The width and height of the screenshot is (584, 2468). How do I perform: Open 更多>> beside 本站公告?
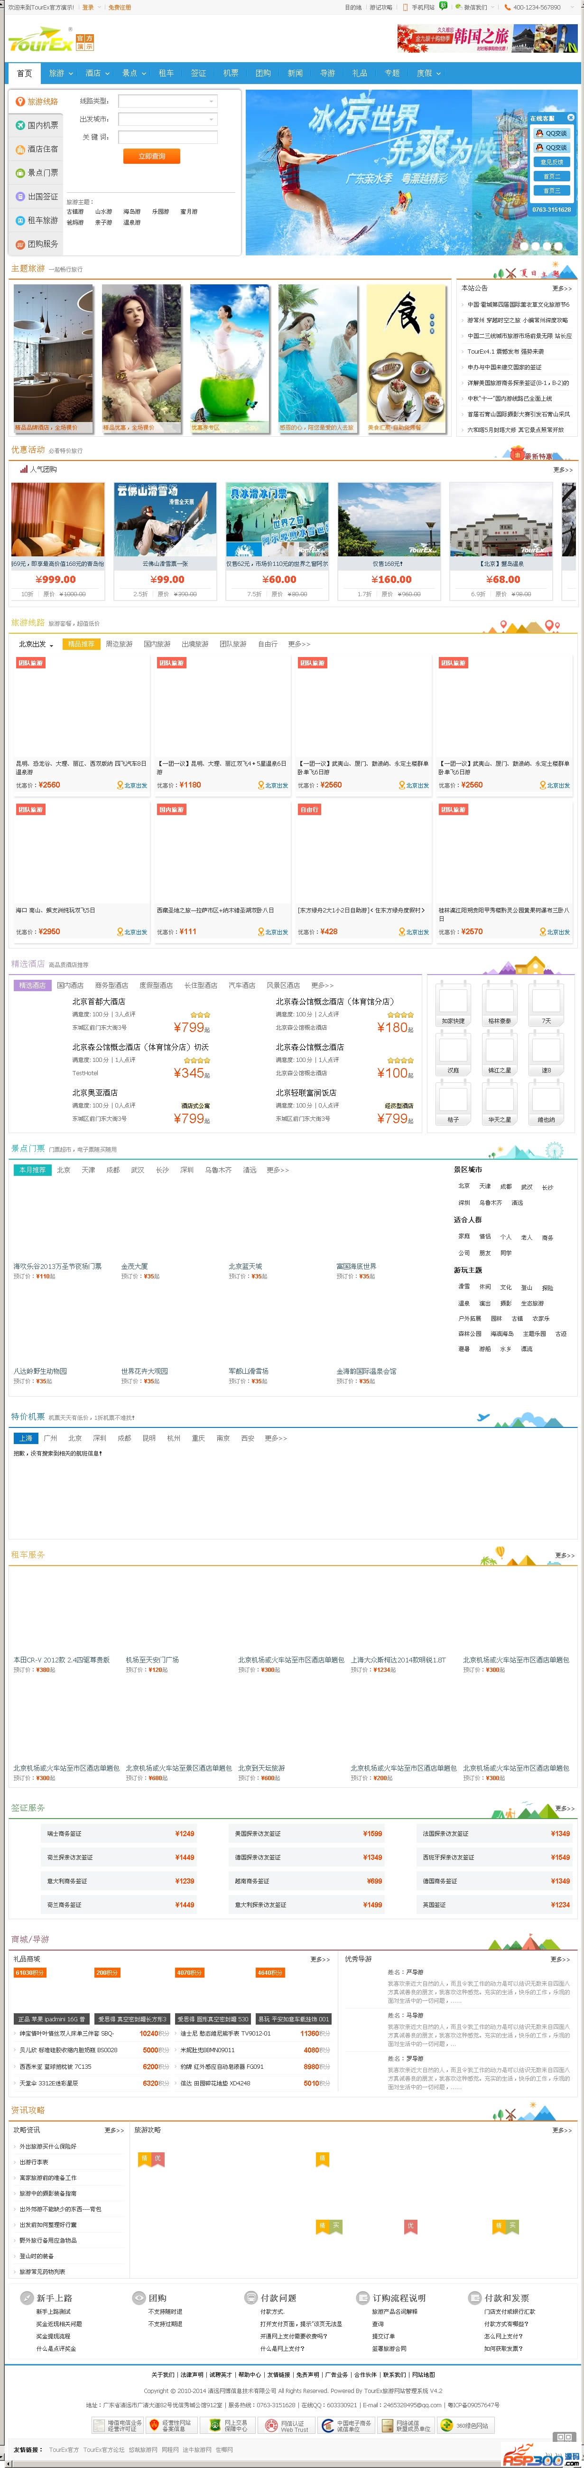point(562,288)
